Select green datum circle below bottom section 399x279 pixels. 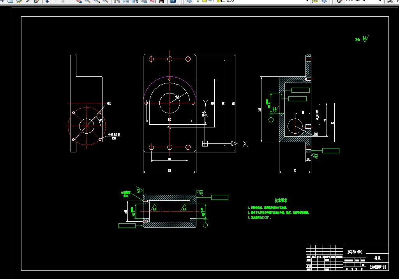(205, 225)
